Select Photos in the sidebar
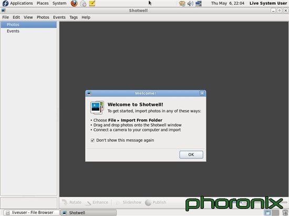The width and height of the screenshot is (289, 216). coord(28,25)
